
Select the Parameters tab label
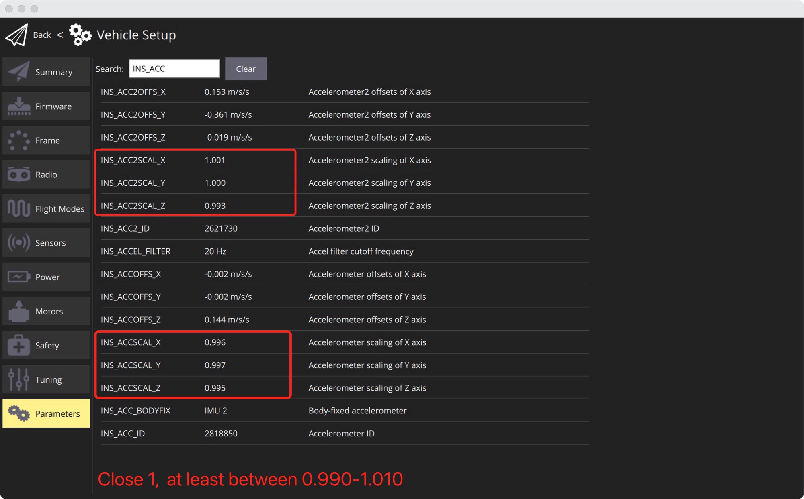click(57, 413)
